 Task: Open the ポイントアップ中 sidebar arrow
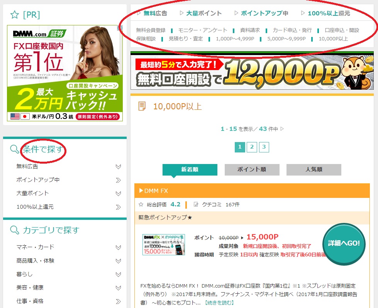[x=119, y=180]
